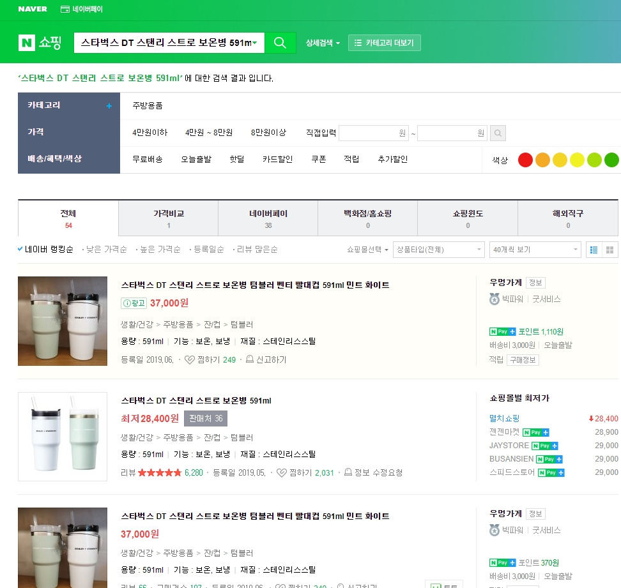Click 카테고리 더보기 button
621x588 pixels.
coord(384,43)
